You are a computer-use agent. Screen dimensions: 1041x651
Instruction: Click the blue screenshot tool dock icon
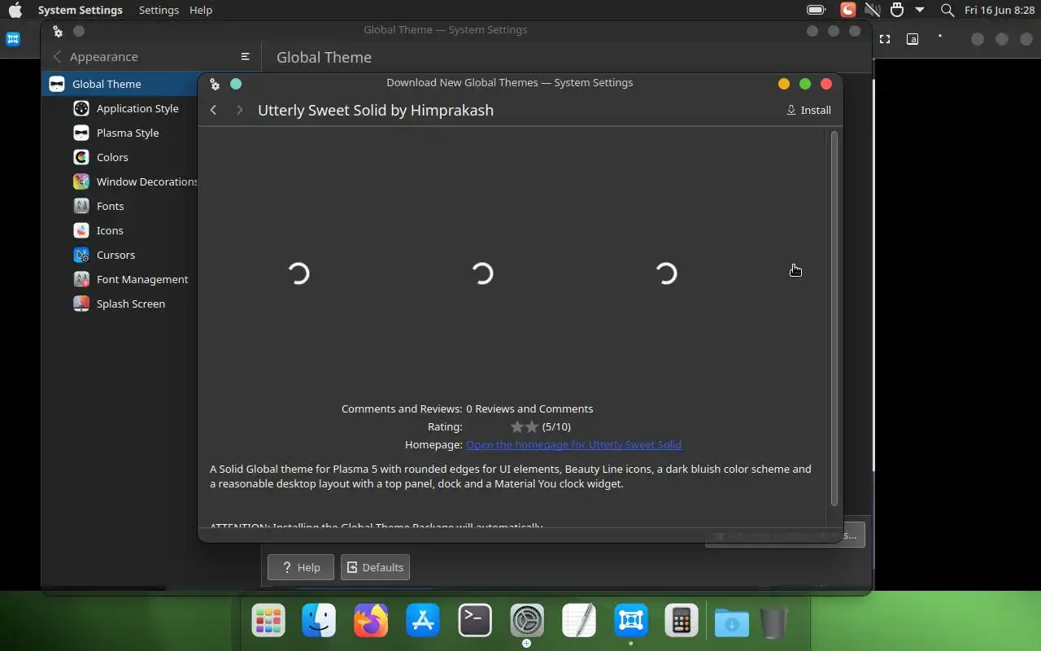click(x=631, y=622)
